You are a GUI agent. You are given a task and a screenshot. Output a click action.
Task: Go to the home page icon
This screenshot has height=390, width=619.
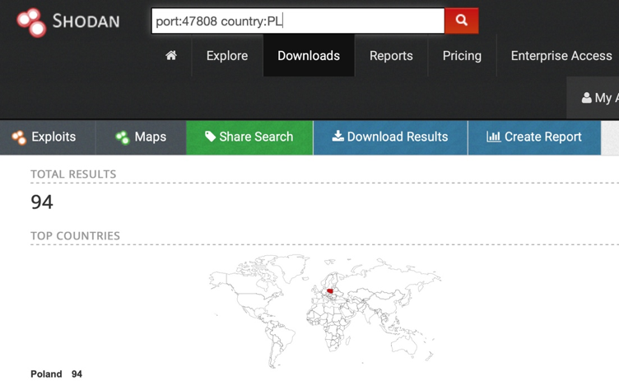pos(171,56)
